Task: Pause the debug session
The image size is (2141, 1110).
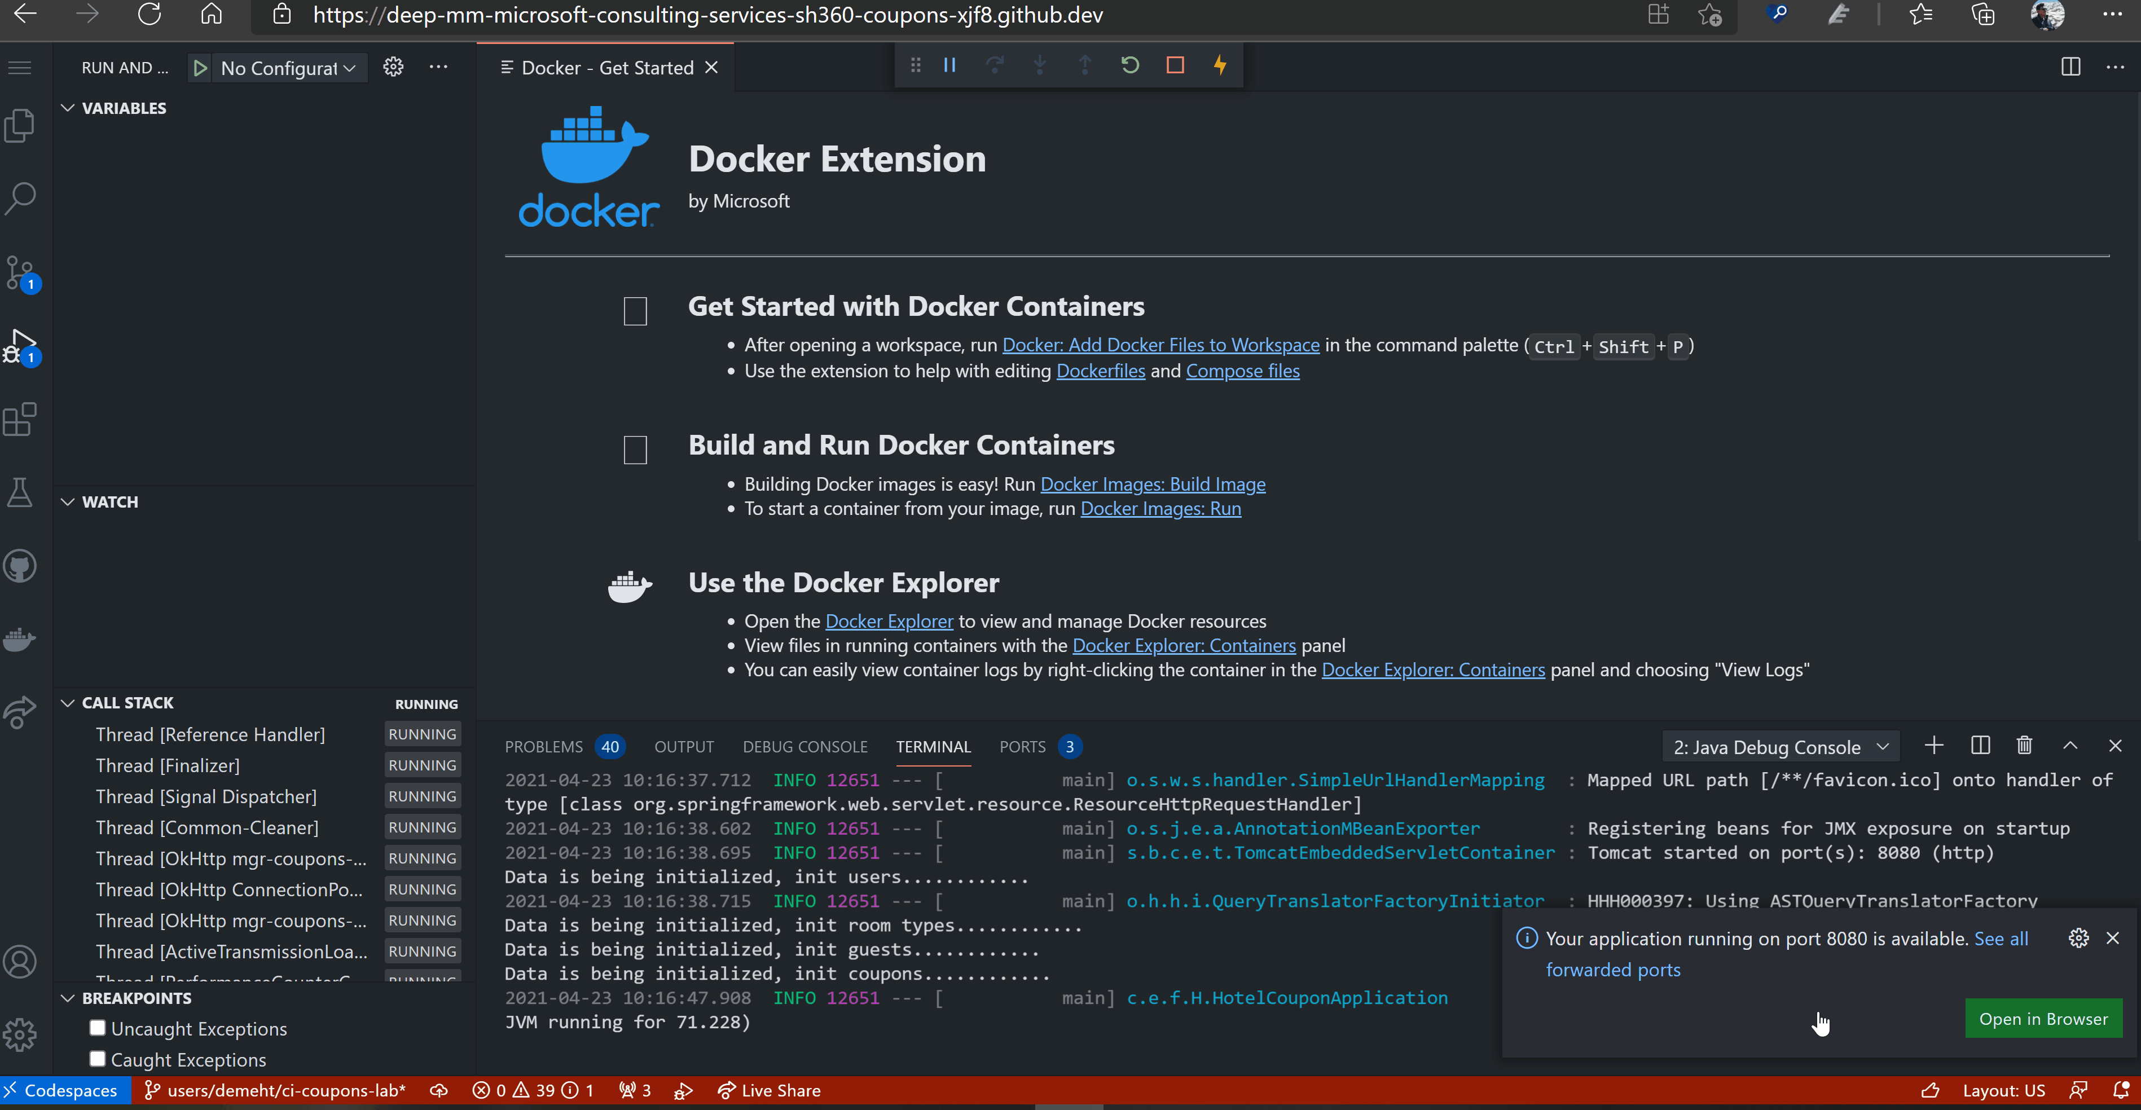Action: click(949, 65)
